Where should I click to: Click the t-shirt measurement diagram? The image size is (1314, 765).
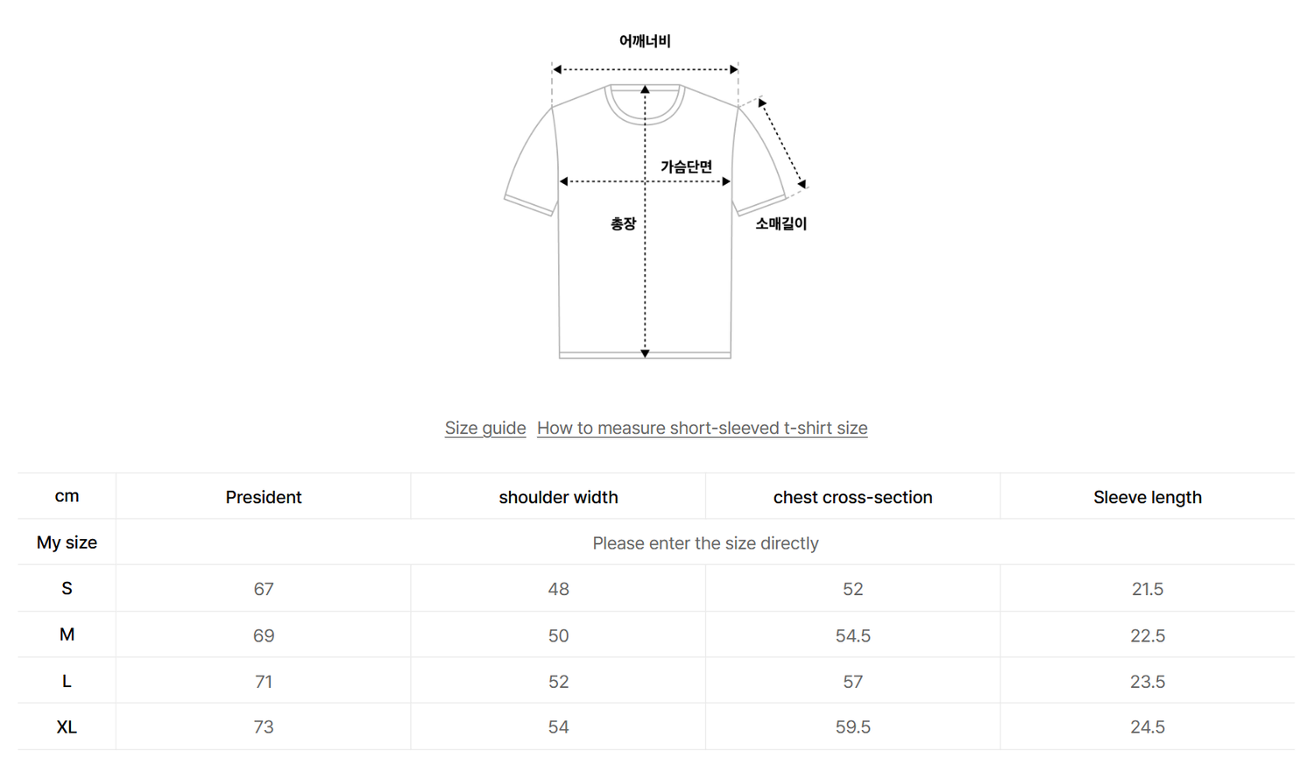646,263
